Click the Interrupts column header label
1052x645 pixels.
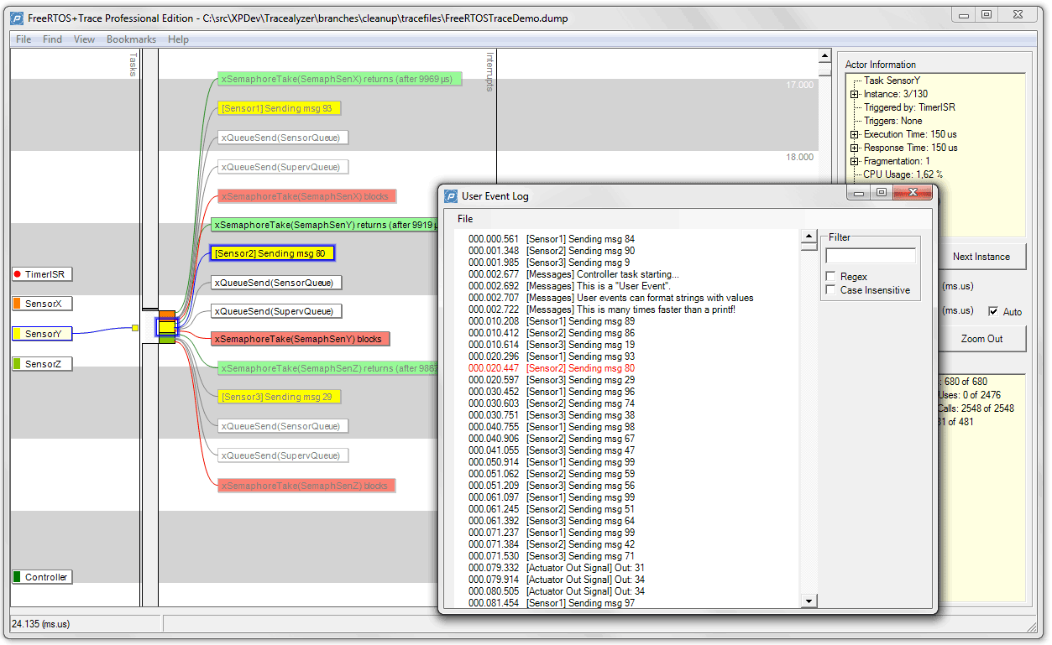[x=490, y=71]
